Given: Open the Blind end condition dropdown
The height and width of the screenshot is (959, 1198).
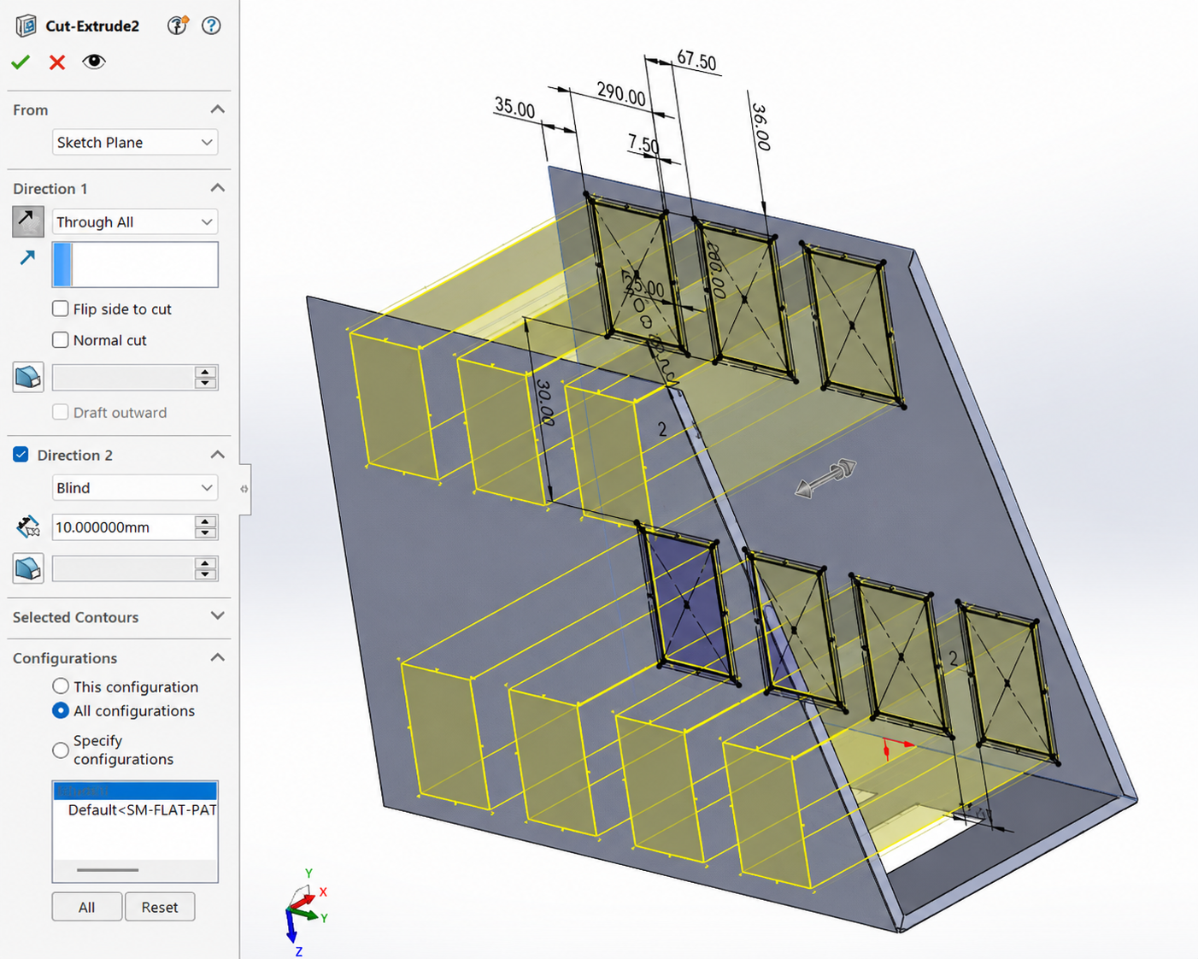Looking at the screenshot, I should [135, 487].
